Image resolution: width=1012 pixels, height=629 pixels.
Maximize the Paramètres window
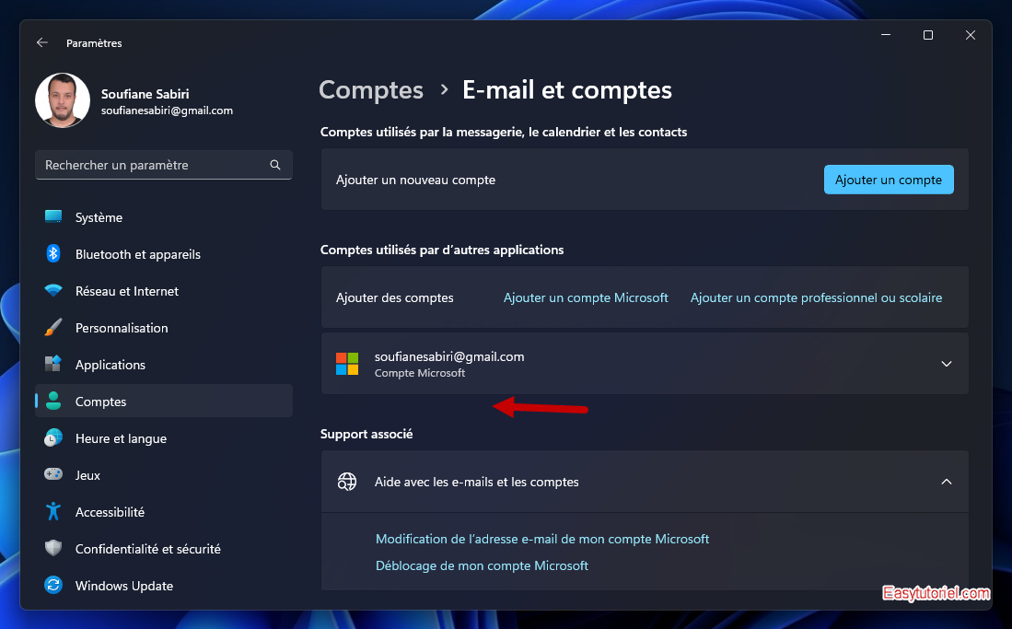click(x=928, y=35)
